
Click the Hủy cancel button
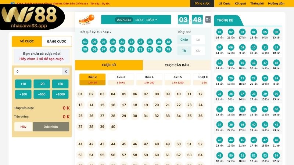coord(23,126)
